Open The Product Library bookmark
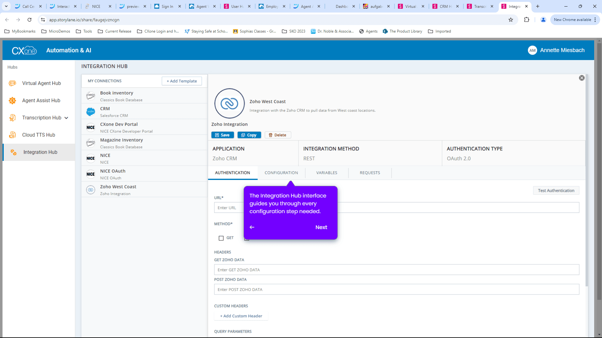The image size is (602, 338). coord(402,31)
